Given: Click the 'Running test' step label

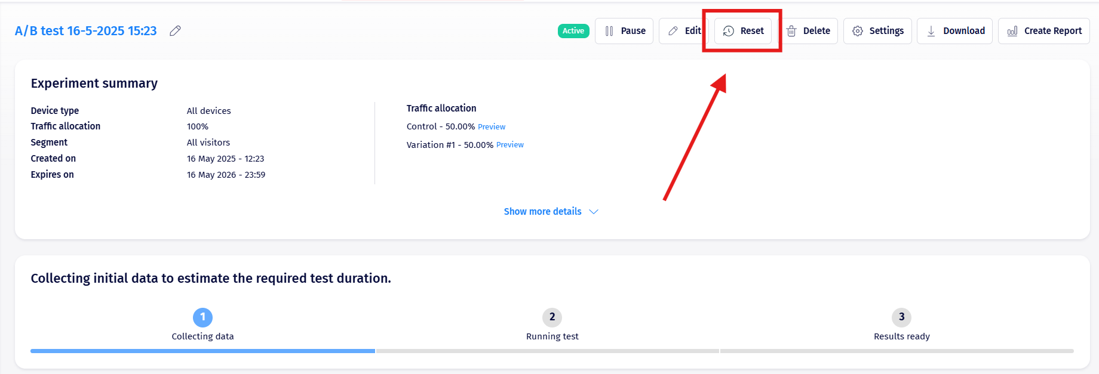Looking at the screenshot, I should pyautogui.click(x=552, y=336).
